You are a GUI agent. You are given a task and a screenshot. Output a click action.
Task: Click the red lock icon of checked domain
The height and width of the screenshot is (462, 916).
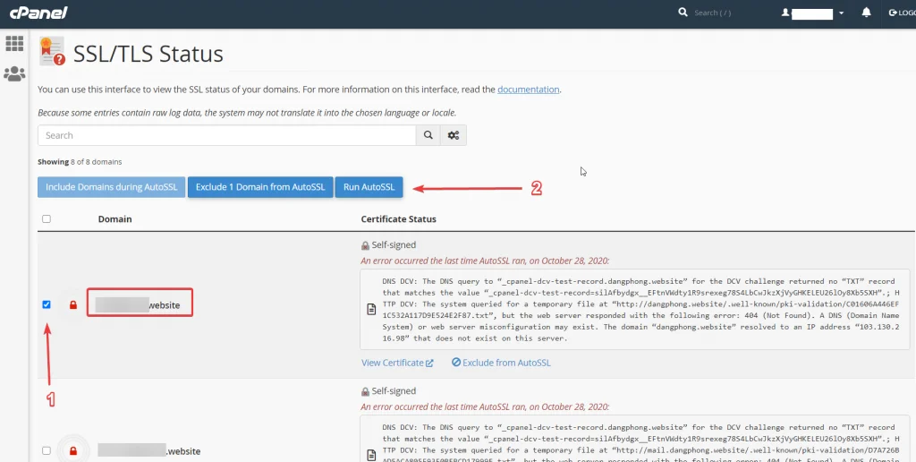point(73,304)
